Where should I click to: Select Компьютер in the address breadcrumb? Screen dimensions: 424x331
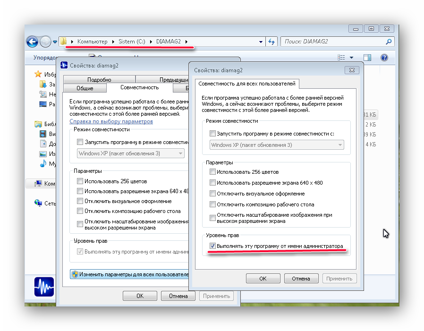[x=92, y=42]
